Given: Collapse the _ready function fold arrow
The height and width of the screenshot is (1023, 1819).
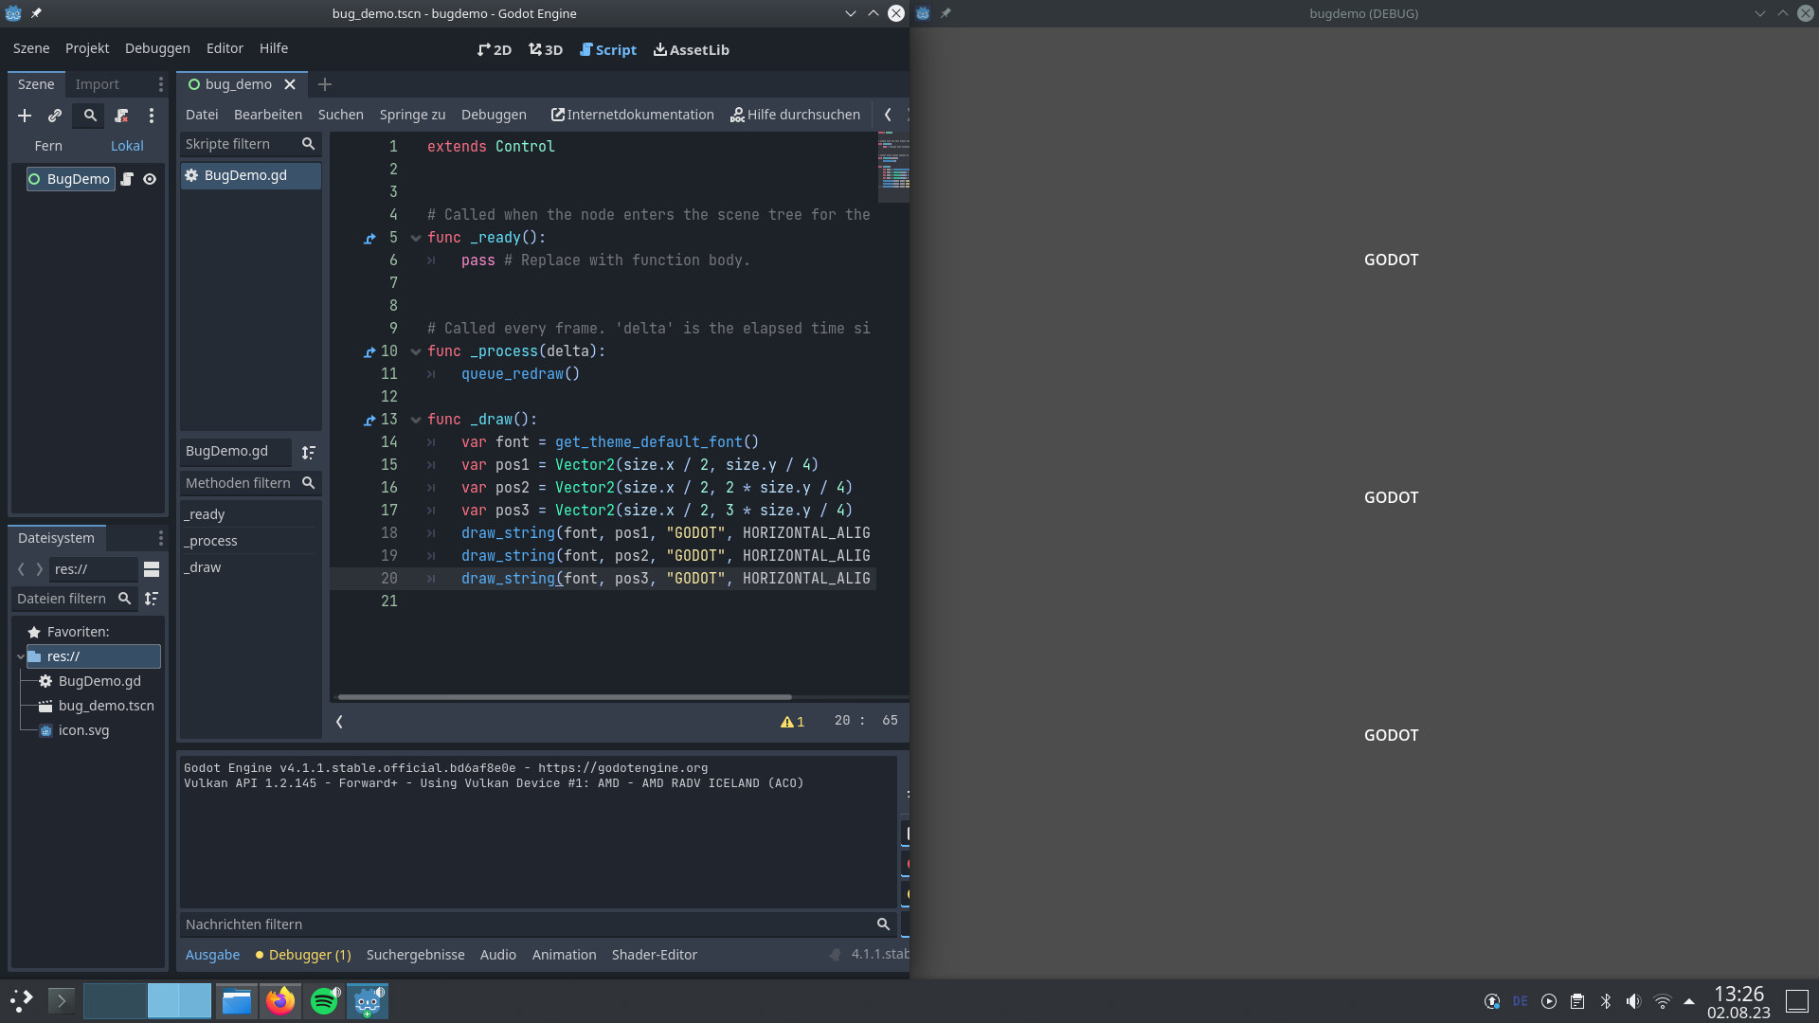Looking at the screenshot, I should point(415,238).
